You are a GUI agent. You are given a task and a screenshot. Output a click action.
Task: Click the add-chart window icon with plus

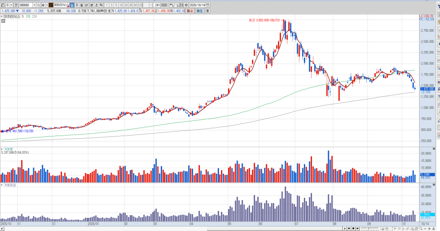[x=382, y=228]
